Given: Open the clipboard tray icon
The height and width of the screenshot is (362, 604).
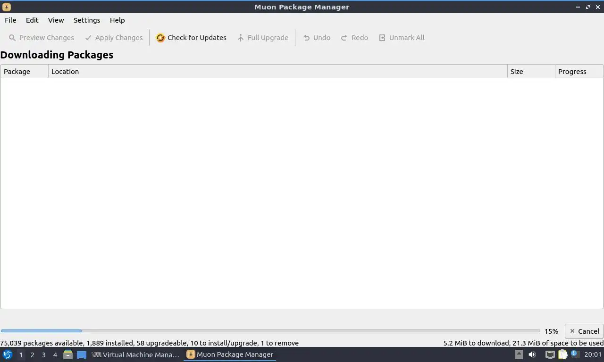Looking at the screenshot, I should (562, 354).
